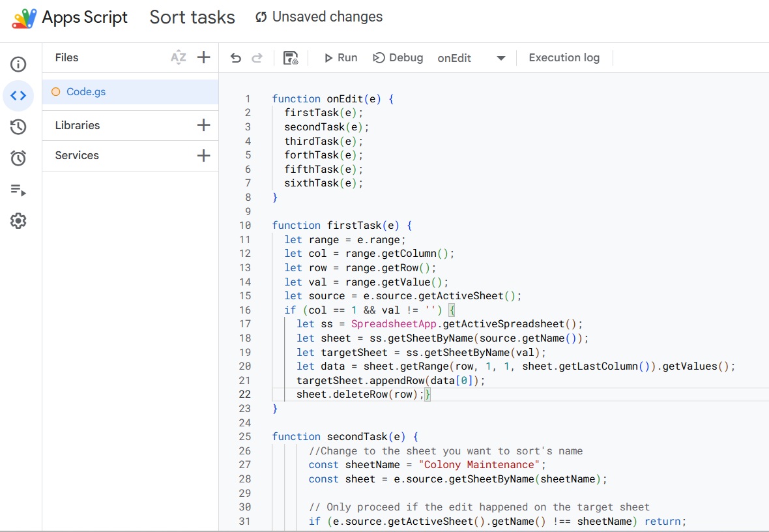Click fifthTask(e); on line 6
Image resolution: width=769 pixels, height=532 pixels.
[x=324, y=170]
